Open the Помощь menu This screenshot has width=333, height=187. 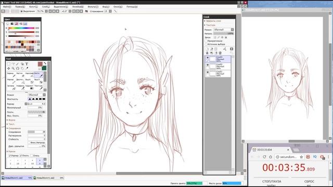click(x=132, y=7)
